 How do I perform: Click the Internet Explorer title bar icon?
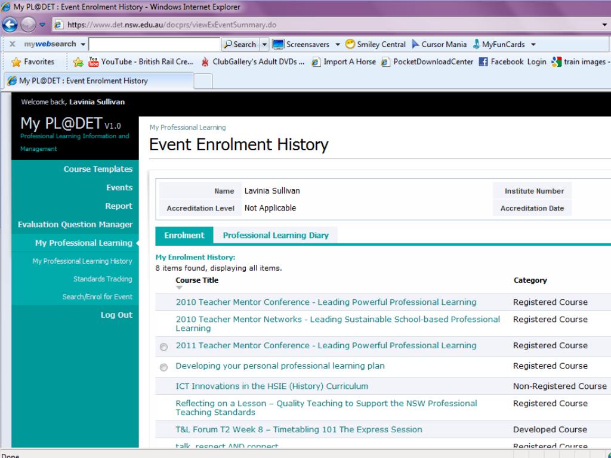coord(6,7)
